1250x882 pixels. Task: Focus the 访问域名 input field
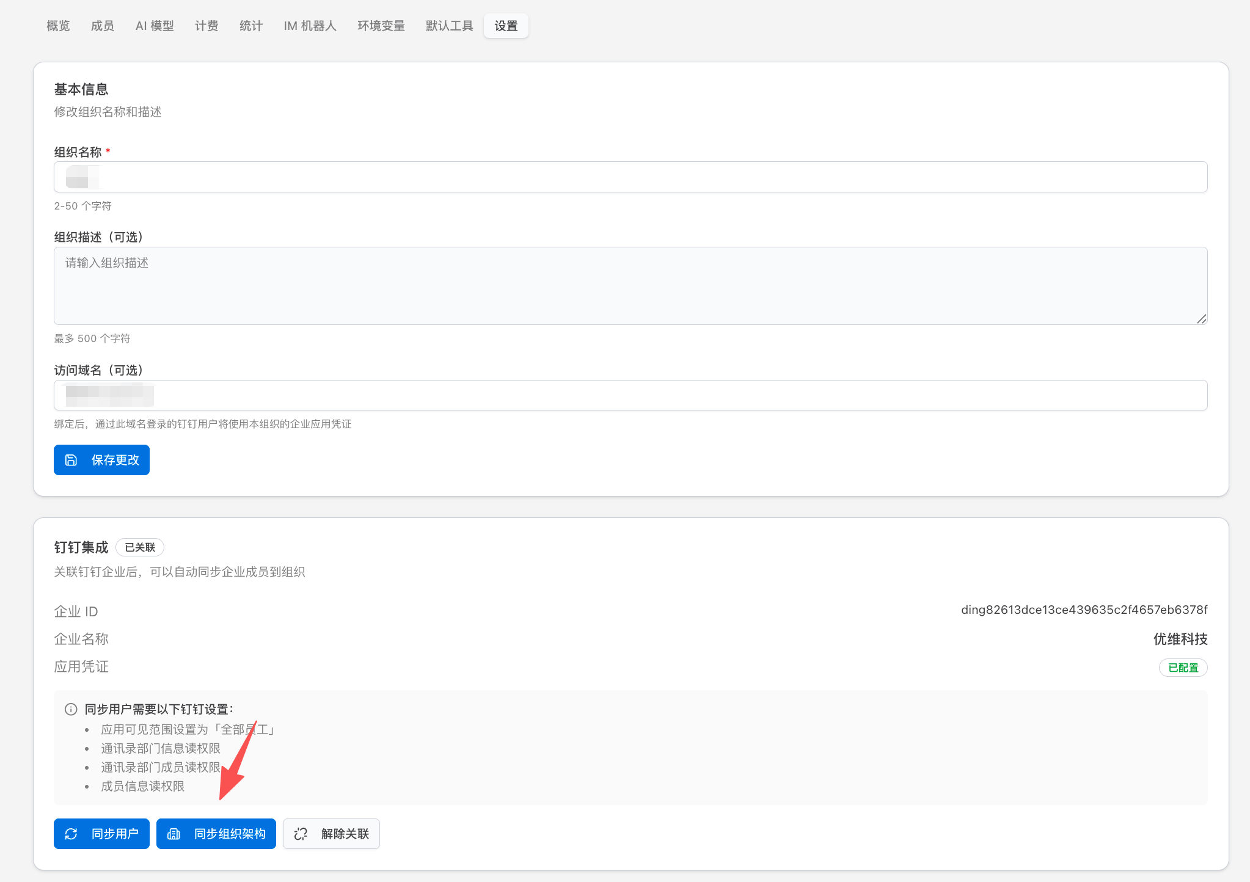[630, 395]
